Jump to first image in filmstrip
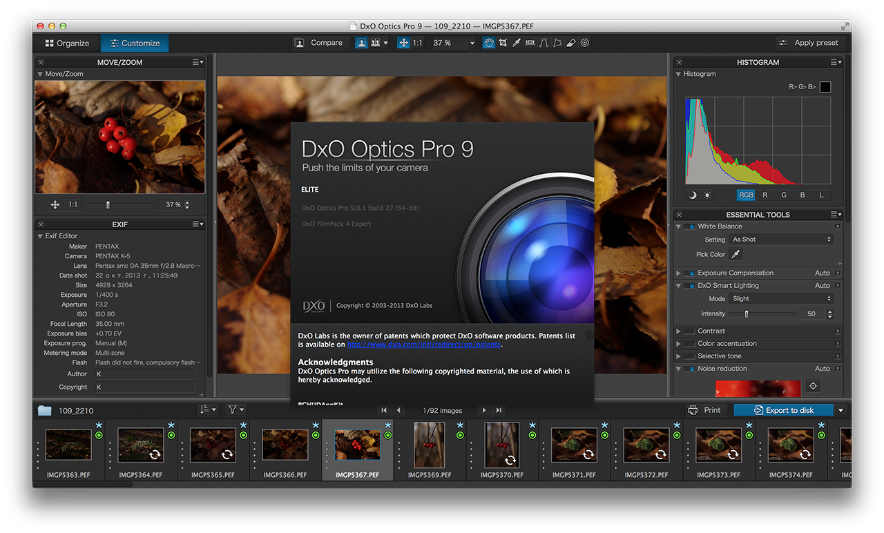The height and width of the screenshot is (533, 884). pyautogui.click(x=384, y=410)
